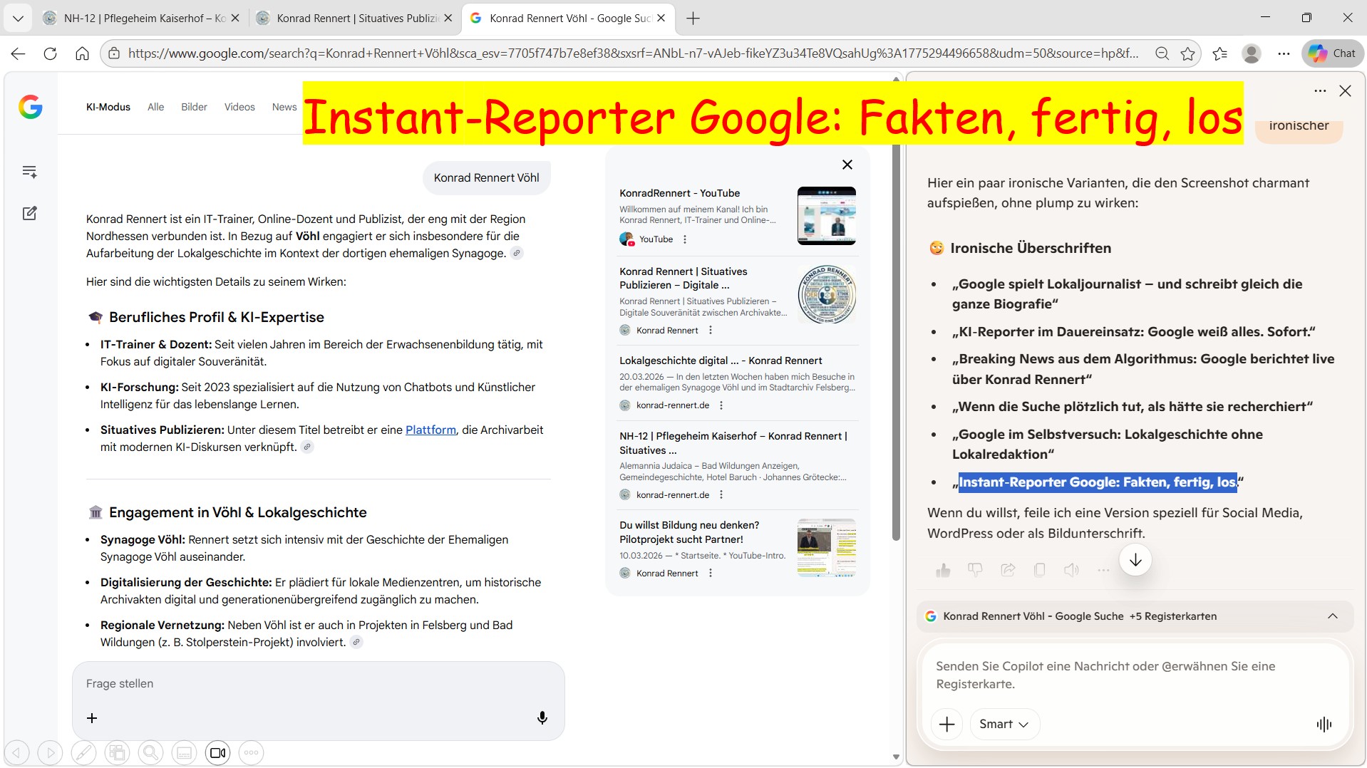
Task: Add page to favorites with star icon
Action: point(1187,53)
